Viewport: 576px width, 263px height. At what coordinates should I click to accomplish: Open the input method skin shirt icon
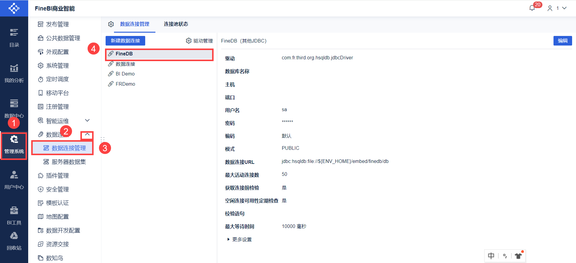tap(518, 256)
